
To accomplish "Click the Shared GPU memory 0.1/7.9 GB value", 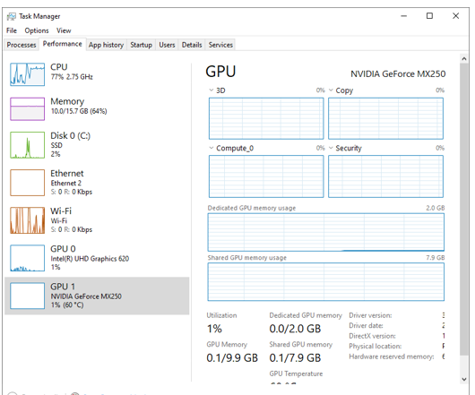I will 295,358.
